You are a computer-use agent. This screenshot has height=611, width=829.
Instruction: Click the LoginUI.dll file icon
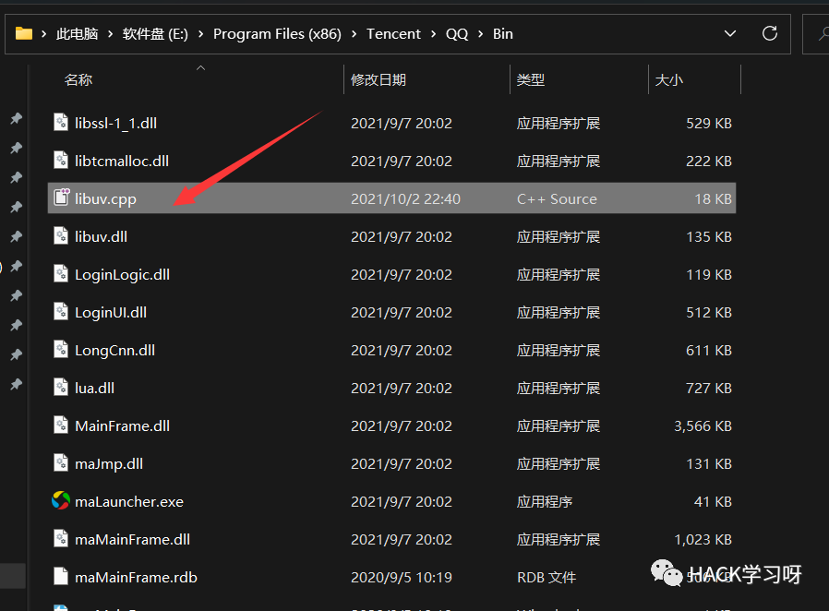point(61,312)
